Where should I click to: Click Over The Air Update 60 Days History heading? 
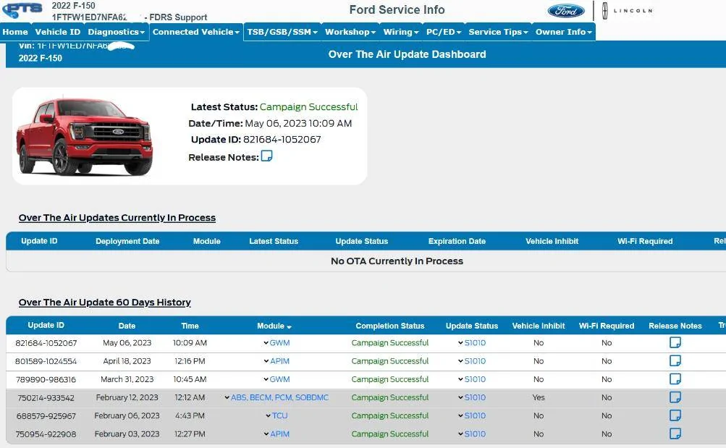click(105, 303)
